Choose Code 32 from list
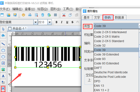Viewport: 140px width, 92px height. pos(116,46)
